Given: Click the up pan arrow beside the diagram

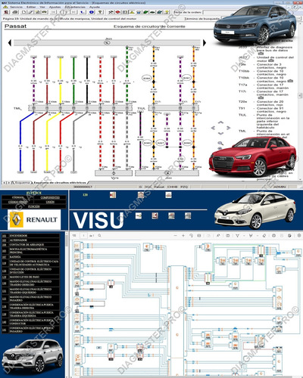Looking at the screenshot, I should tap(220, 122).
